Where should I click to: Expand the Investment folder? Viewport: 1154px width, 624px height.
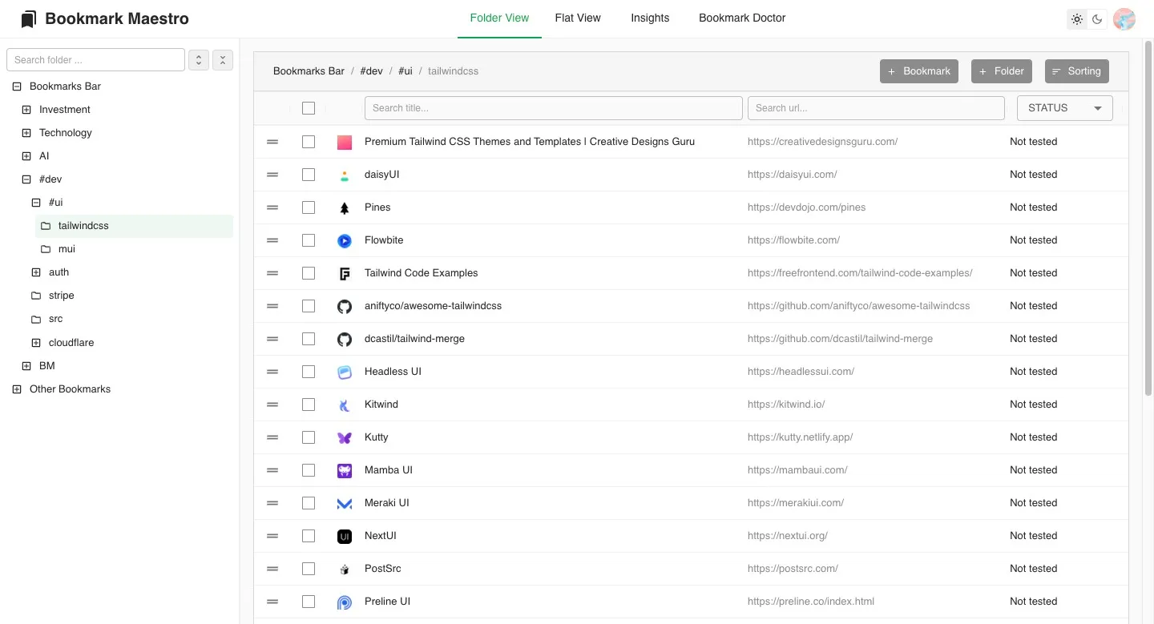pos(26,110)
